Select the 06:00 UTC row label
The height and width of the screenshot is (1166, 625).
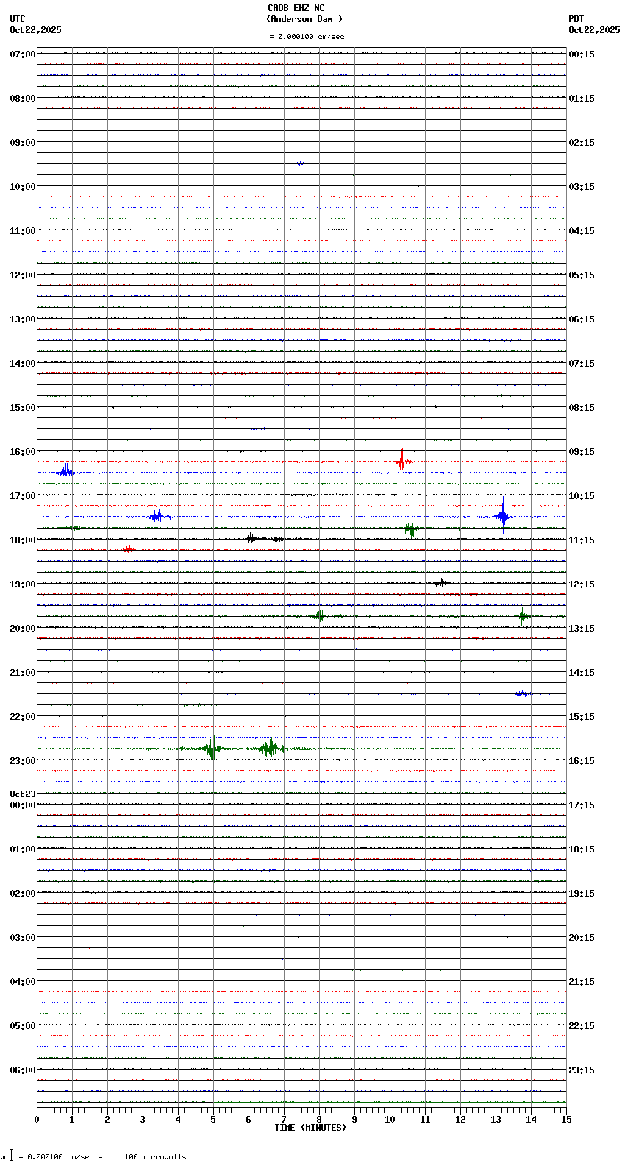tap(23, 1070)
